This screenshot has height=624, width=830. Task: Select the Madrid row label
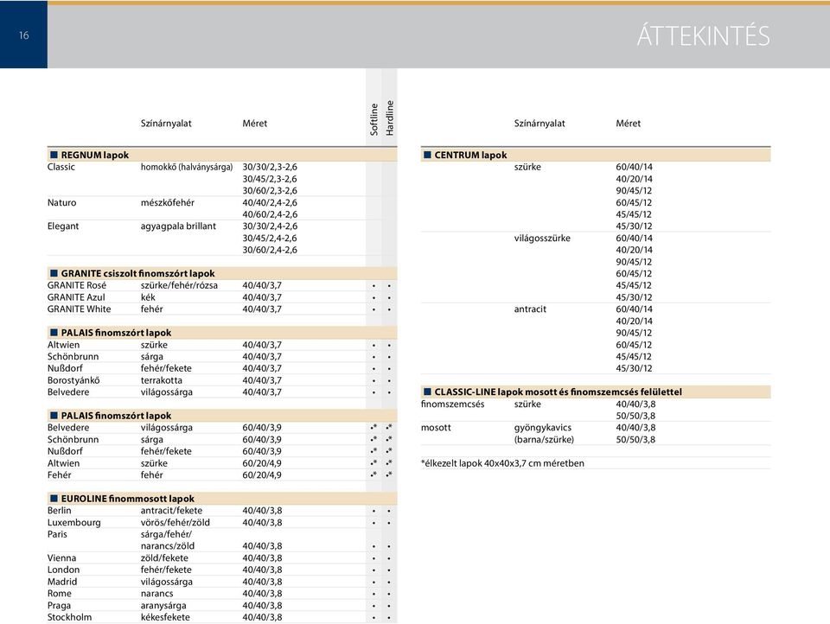(62, 582)
